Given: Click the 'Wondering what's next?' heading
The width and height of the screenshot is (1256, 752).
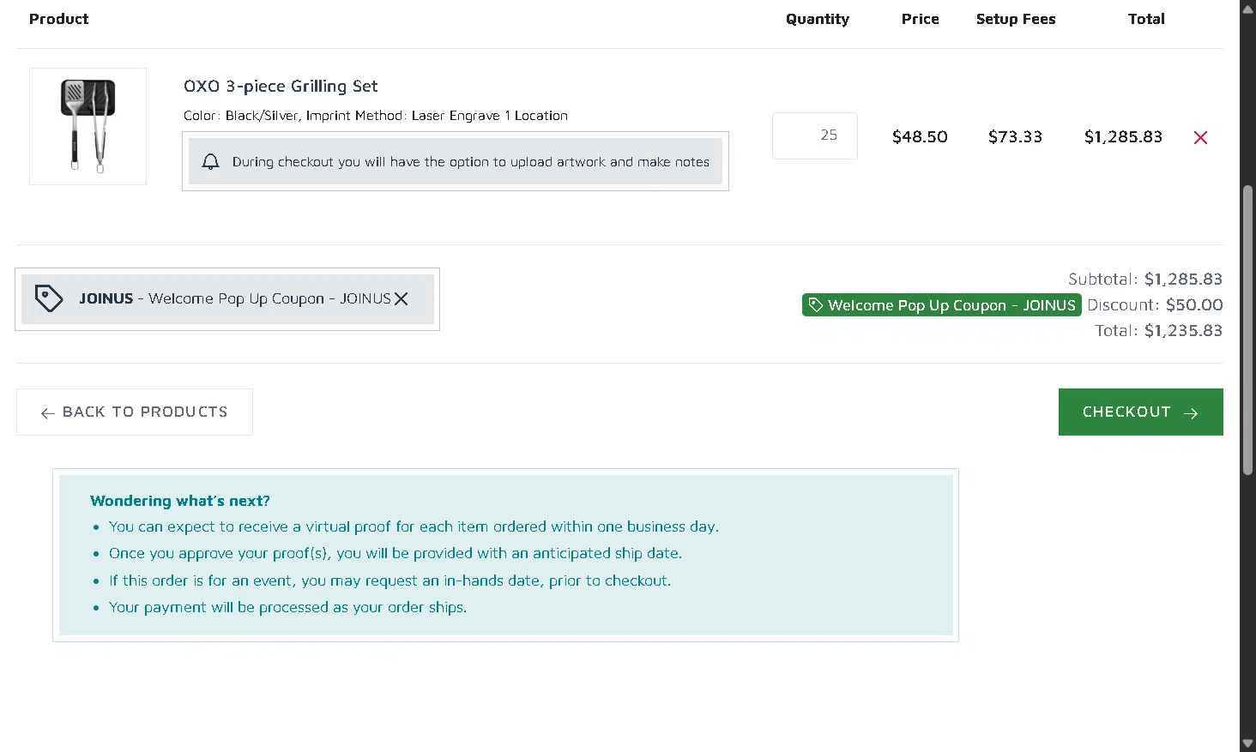Looking at the screenshot, I should (180, 501).
